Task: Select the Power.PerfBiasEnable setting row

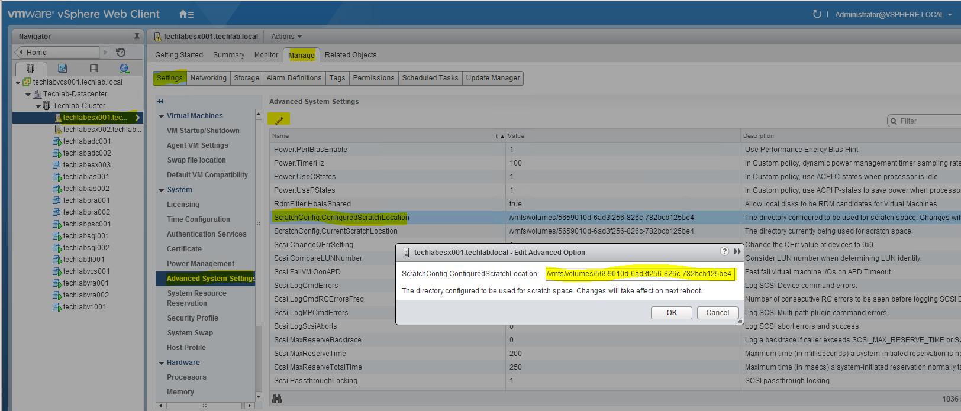Action: 615,150
